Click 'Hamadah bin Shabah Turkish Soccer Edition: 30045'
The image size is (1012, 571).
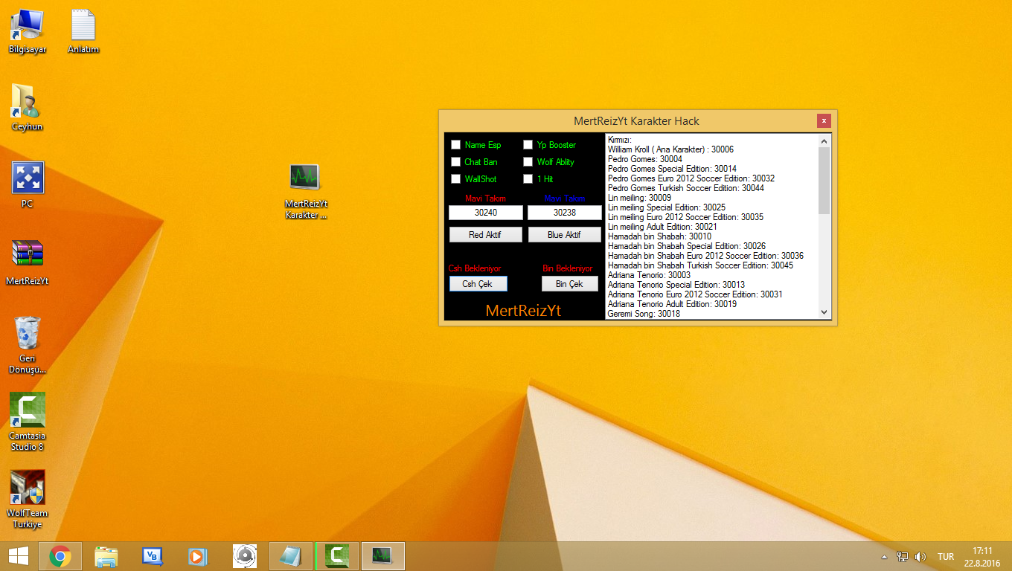(701, 265)
